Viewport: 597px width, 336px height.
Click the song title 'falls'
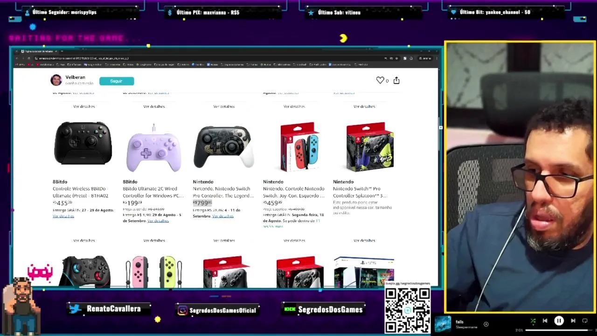point(459,322)
